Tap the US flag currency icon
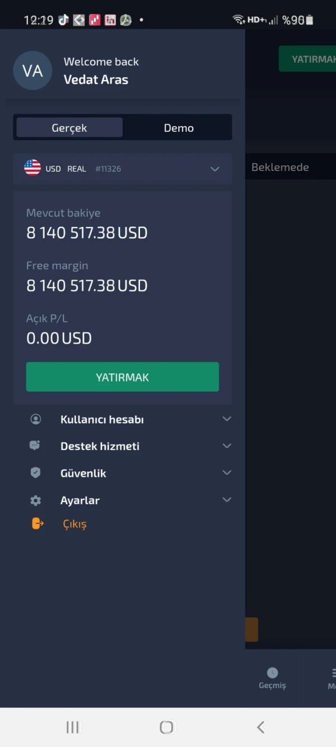This screenshot has height=747, width=336. point(32,168)
